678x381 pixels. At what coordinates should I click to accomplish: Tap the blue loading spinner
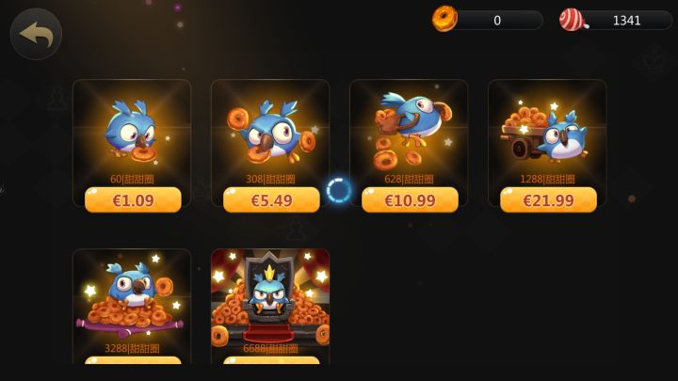tap(339, 190)
